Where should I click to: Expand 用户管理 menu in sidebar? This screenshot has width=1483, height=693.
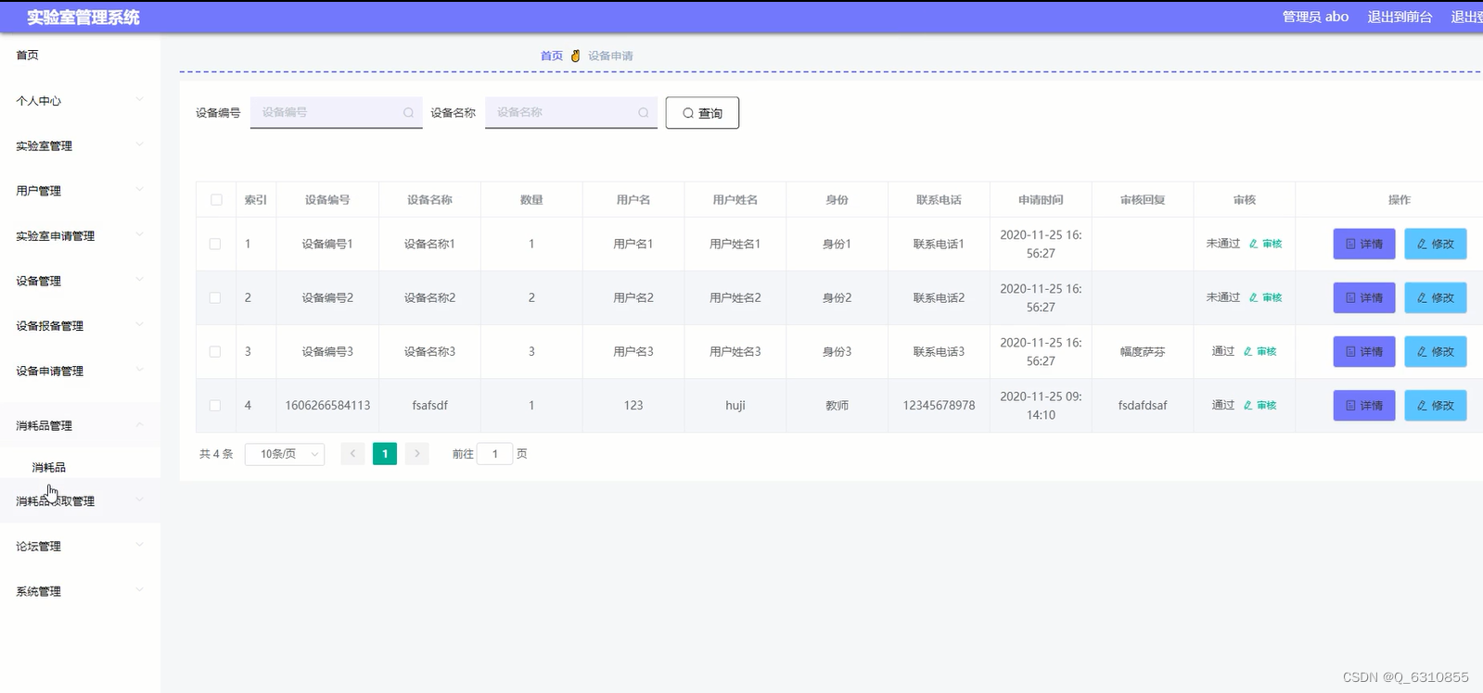[x=80, y=191]
